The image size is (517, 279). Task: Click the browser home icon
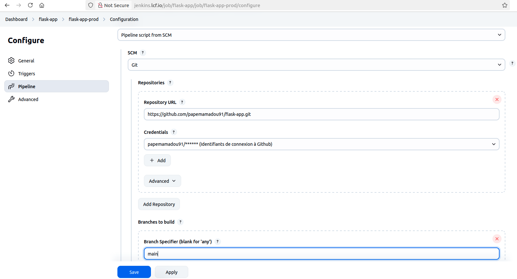pyautogui.click(x=42, y=5)
